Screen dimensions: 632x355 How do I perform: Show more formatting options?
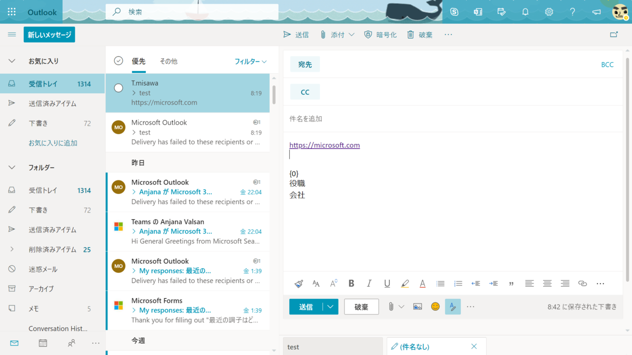600,283
